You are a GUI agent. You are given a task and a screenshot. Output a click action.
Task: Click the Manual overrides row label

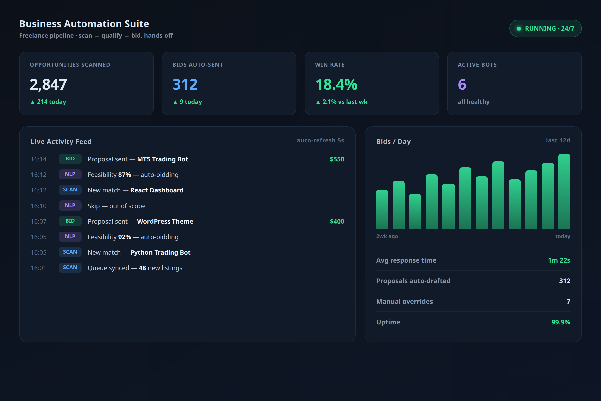point(405,302)
